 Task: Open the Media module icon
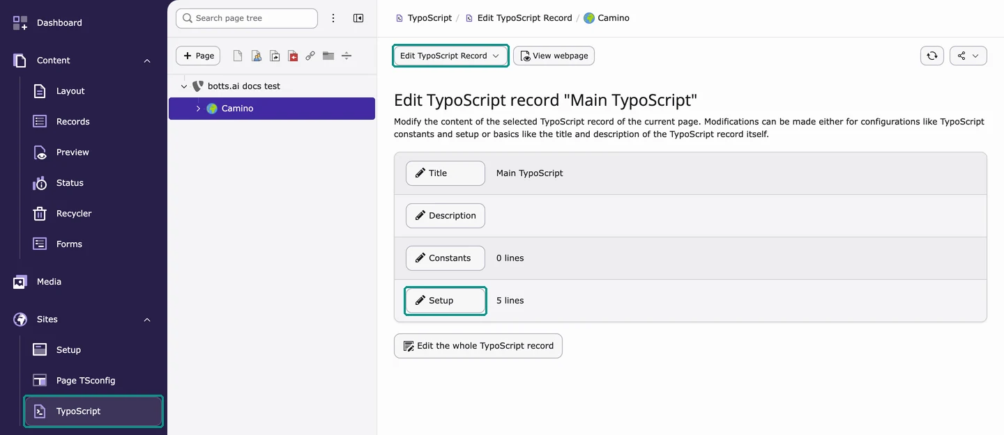click(20, 282)
